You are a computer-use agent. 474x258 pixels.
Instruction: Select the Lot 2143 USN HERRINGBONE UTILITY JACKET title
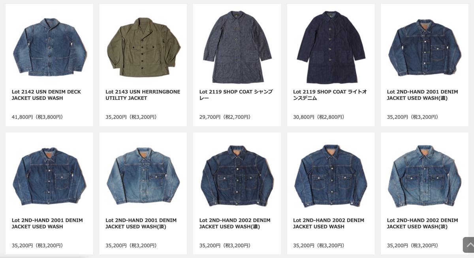pos(143,95)
